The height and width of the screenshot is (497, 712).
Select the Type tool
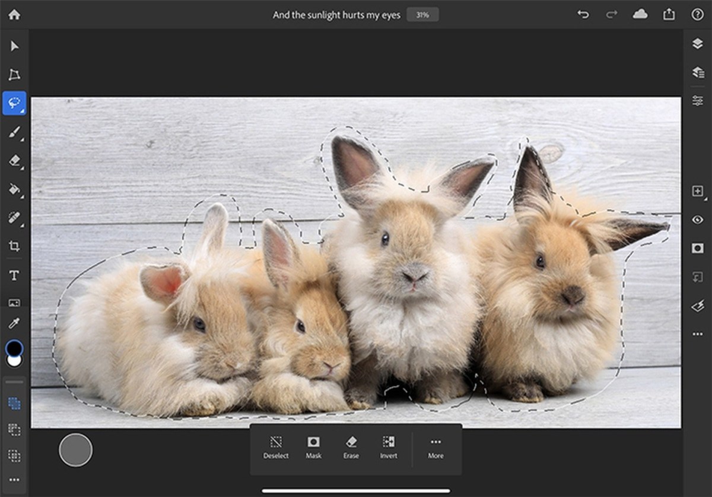tap(14, 275)
